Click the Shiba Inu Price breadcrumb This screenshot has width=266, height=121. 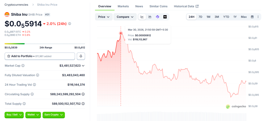pos(47,5)
